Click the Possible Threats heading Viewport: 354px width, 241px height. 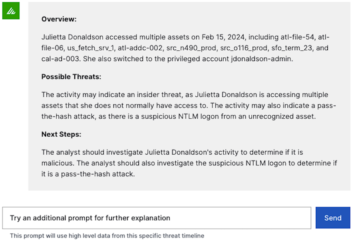[71, 77]
